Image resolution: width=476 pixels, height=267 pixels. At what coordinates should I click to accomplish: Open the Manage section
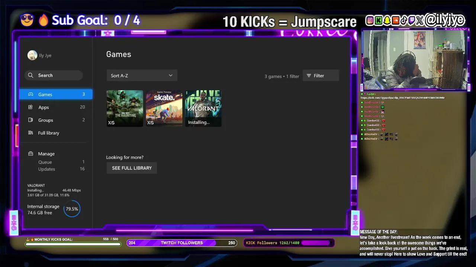56,154
